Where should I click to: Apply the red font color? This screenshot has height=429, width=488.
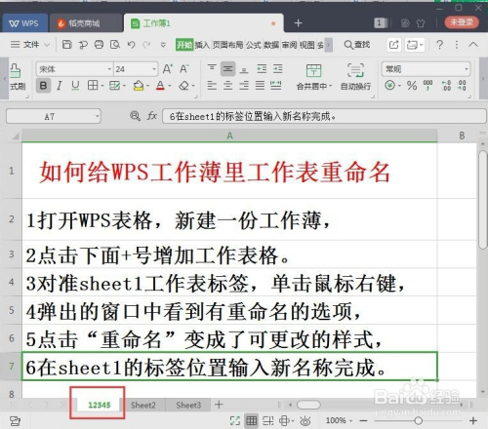[160, 86]
